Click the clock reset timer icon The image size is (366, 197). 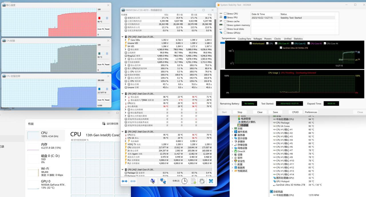point(184,181)
